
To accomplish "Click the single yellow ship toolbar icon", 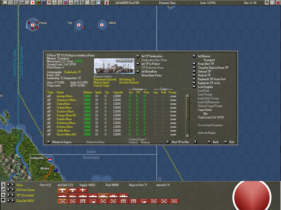I will coord(55,3).
